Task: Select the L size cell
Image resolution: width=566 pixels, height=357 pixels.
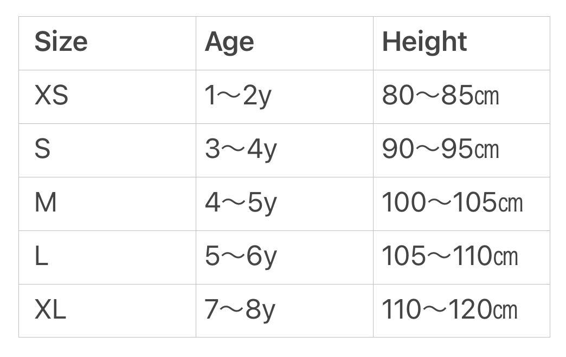Action: coord(41,256)
